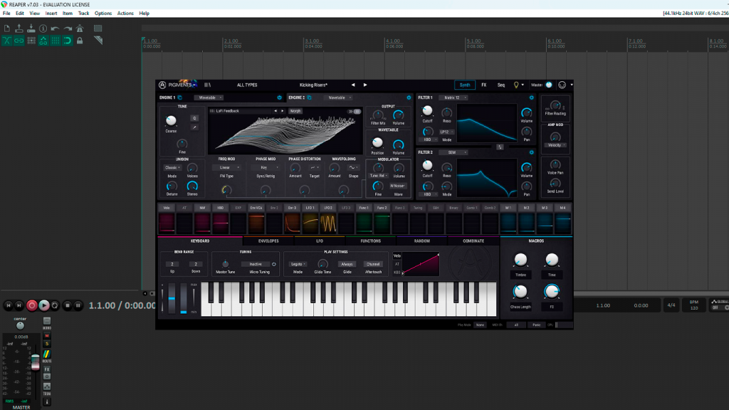Open the Options menu
Screen dimensions: 729x410
pos(103,14)
